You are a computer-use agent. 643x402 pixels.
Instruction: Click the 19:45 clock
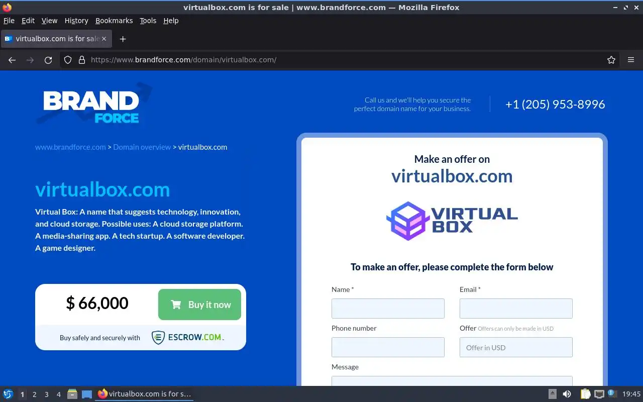point(631,394)
